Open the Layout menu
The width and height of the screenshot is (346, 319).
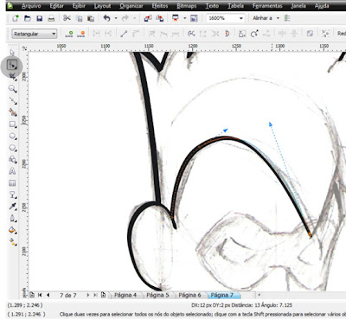[102, 6]
